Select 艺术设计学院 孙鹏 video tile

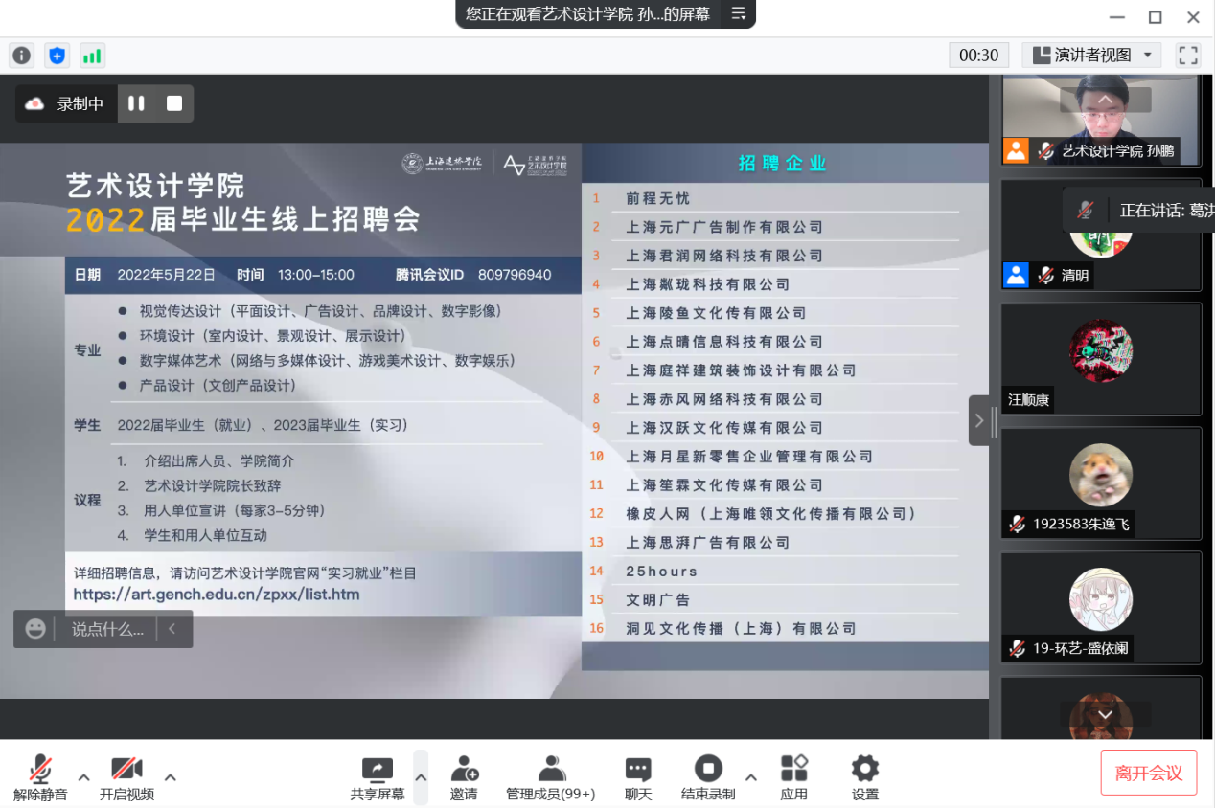(1100, 119)
